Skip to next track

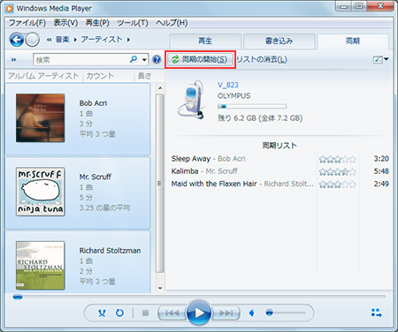pyautogui.click(x=226, y=313)
